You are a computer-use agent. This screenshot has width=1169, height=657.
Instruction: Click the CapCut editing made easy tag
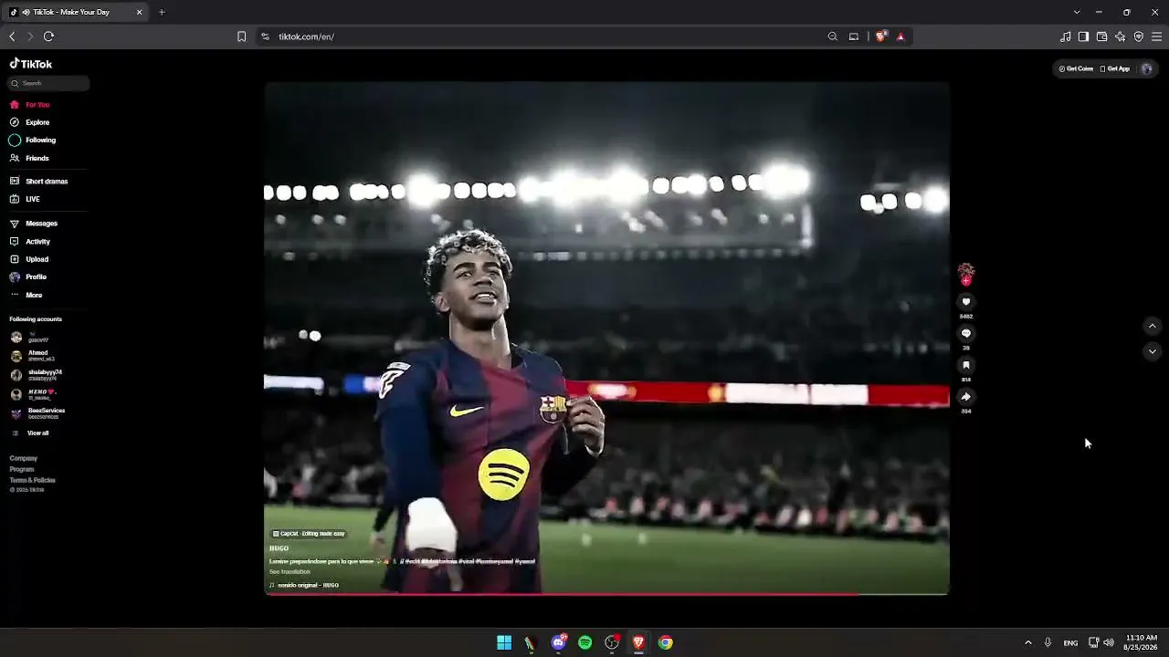coord(309,534)
